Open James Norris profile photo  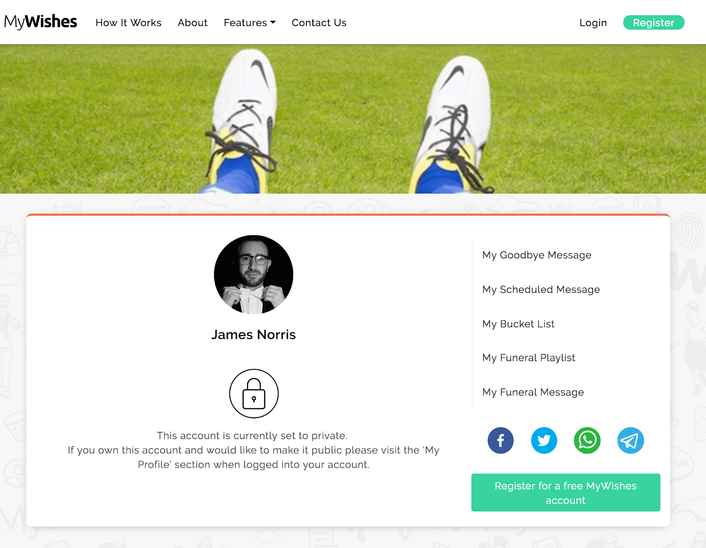[x=254, y=274]
